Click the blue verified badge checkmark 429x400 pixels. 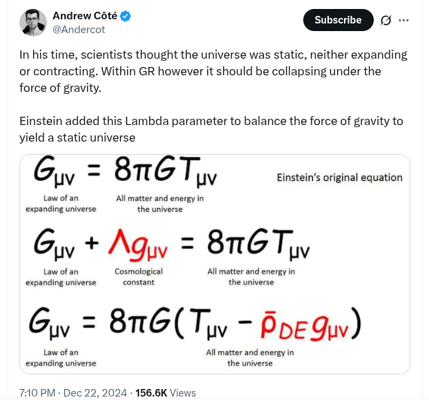(125, 16)
